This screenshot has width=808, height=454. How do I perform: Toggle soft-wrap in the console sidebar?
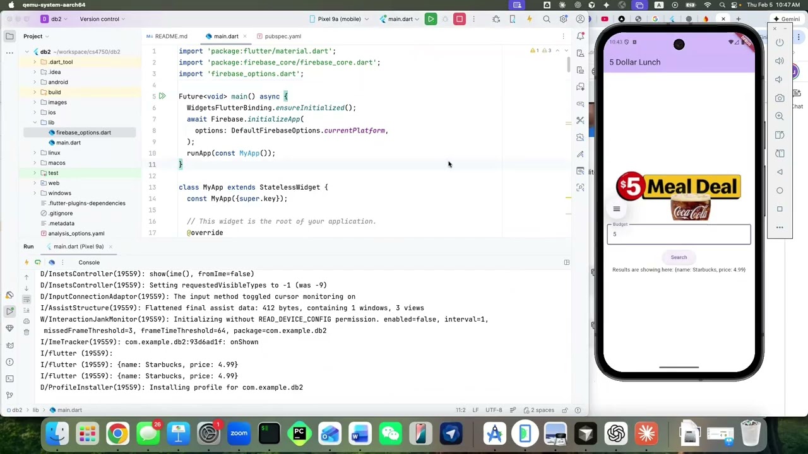27,299
